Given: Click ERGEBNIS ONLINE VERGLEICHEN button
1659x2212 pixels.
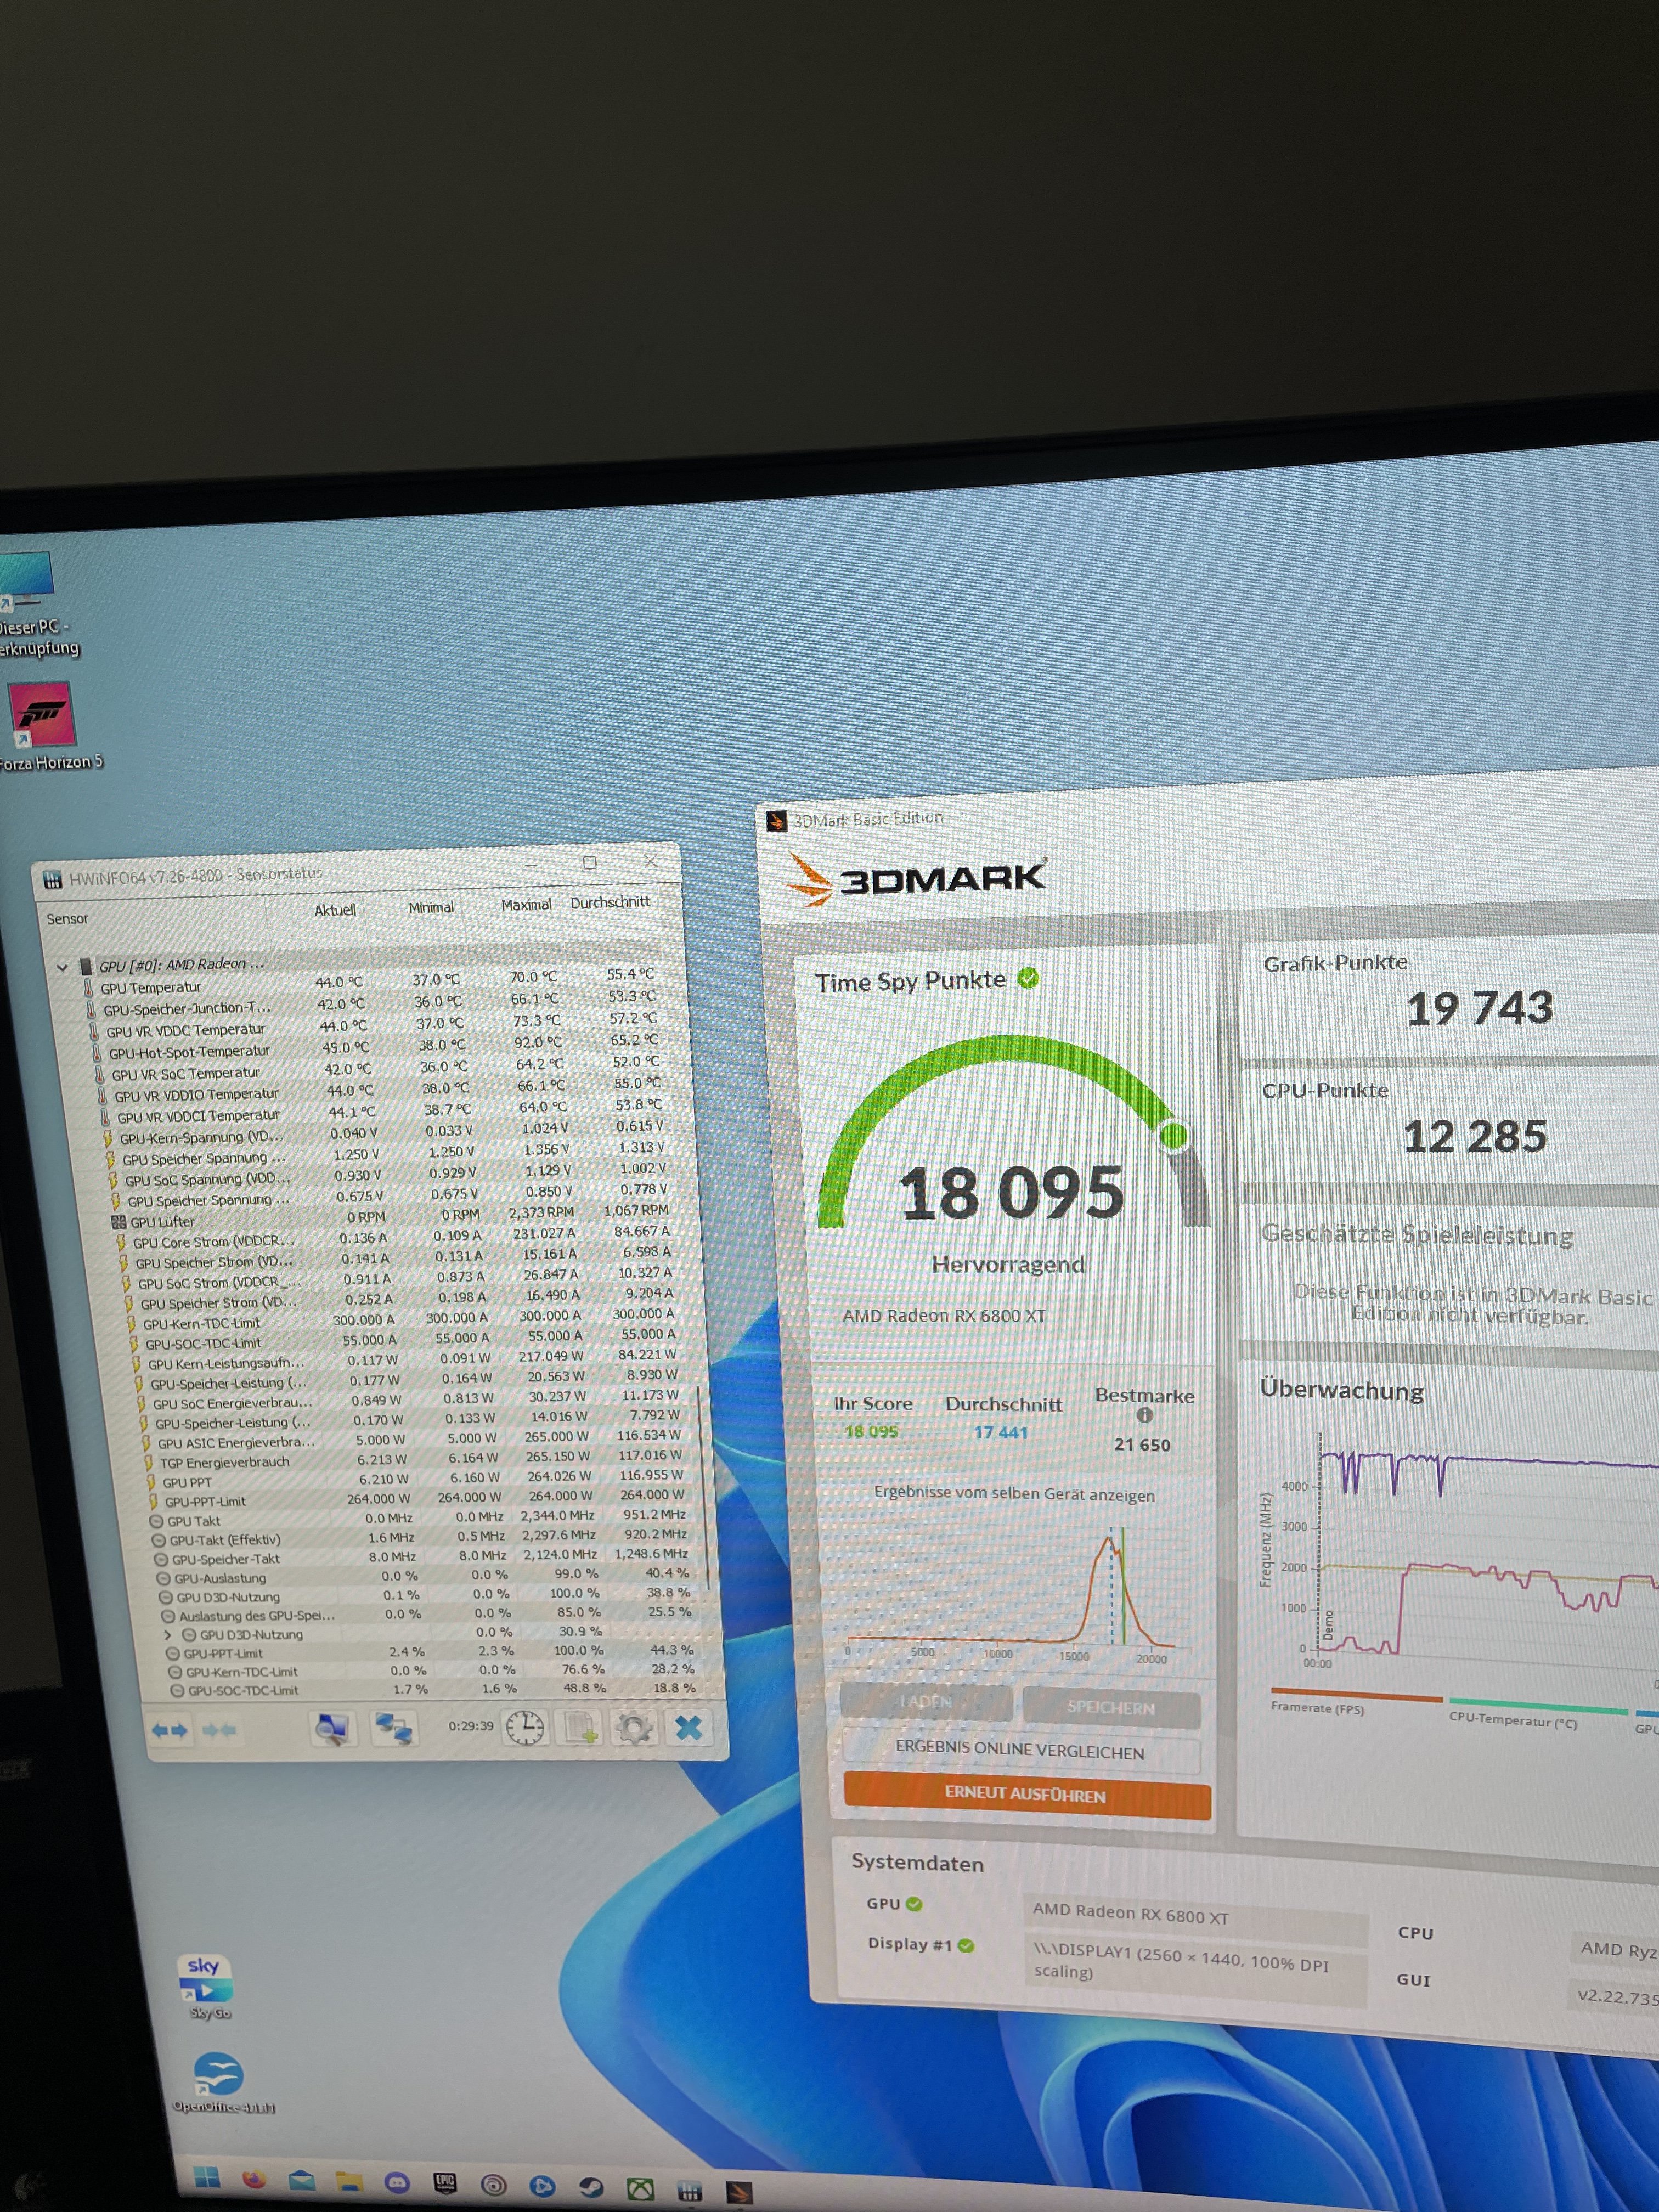Looking at the screenshot, I should (1020, 1749).
